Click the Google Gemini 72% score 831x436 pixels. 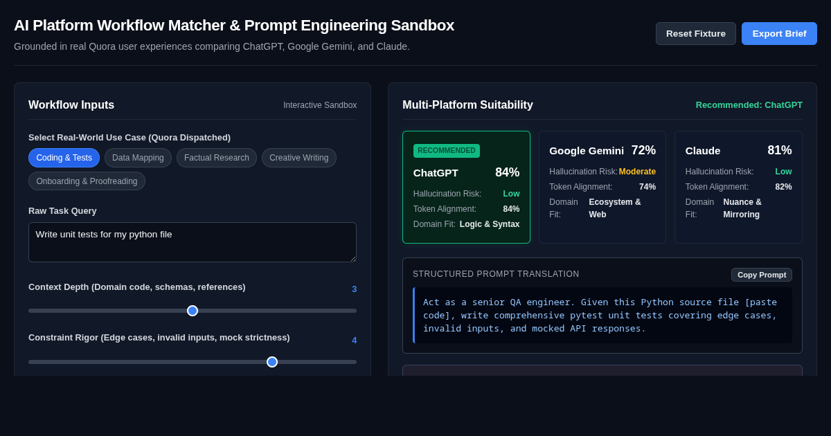pyautogui.click(x=643, y=150)
